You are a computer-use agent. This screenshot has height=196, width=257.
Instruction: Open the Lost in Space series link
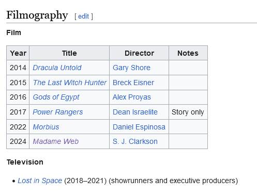40,181
